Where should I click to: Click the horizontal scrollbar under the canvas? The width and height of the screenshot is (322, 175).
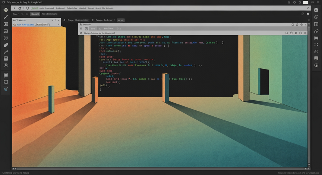[161, 169]
